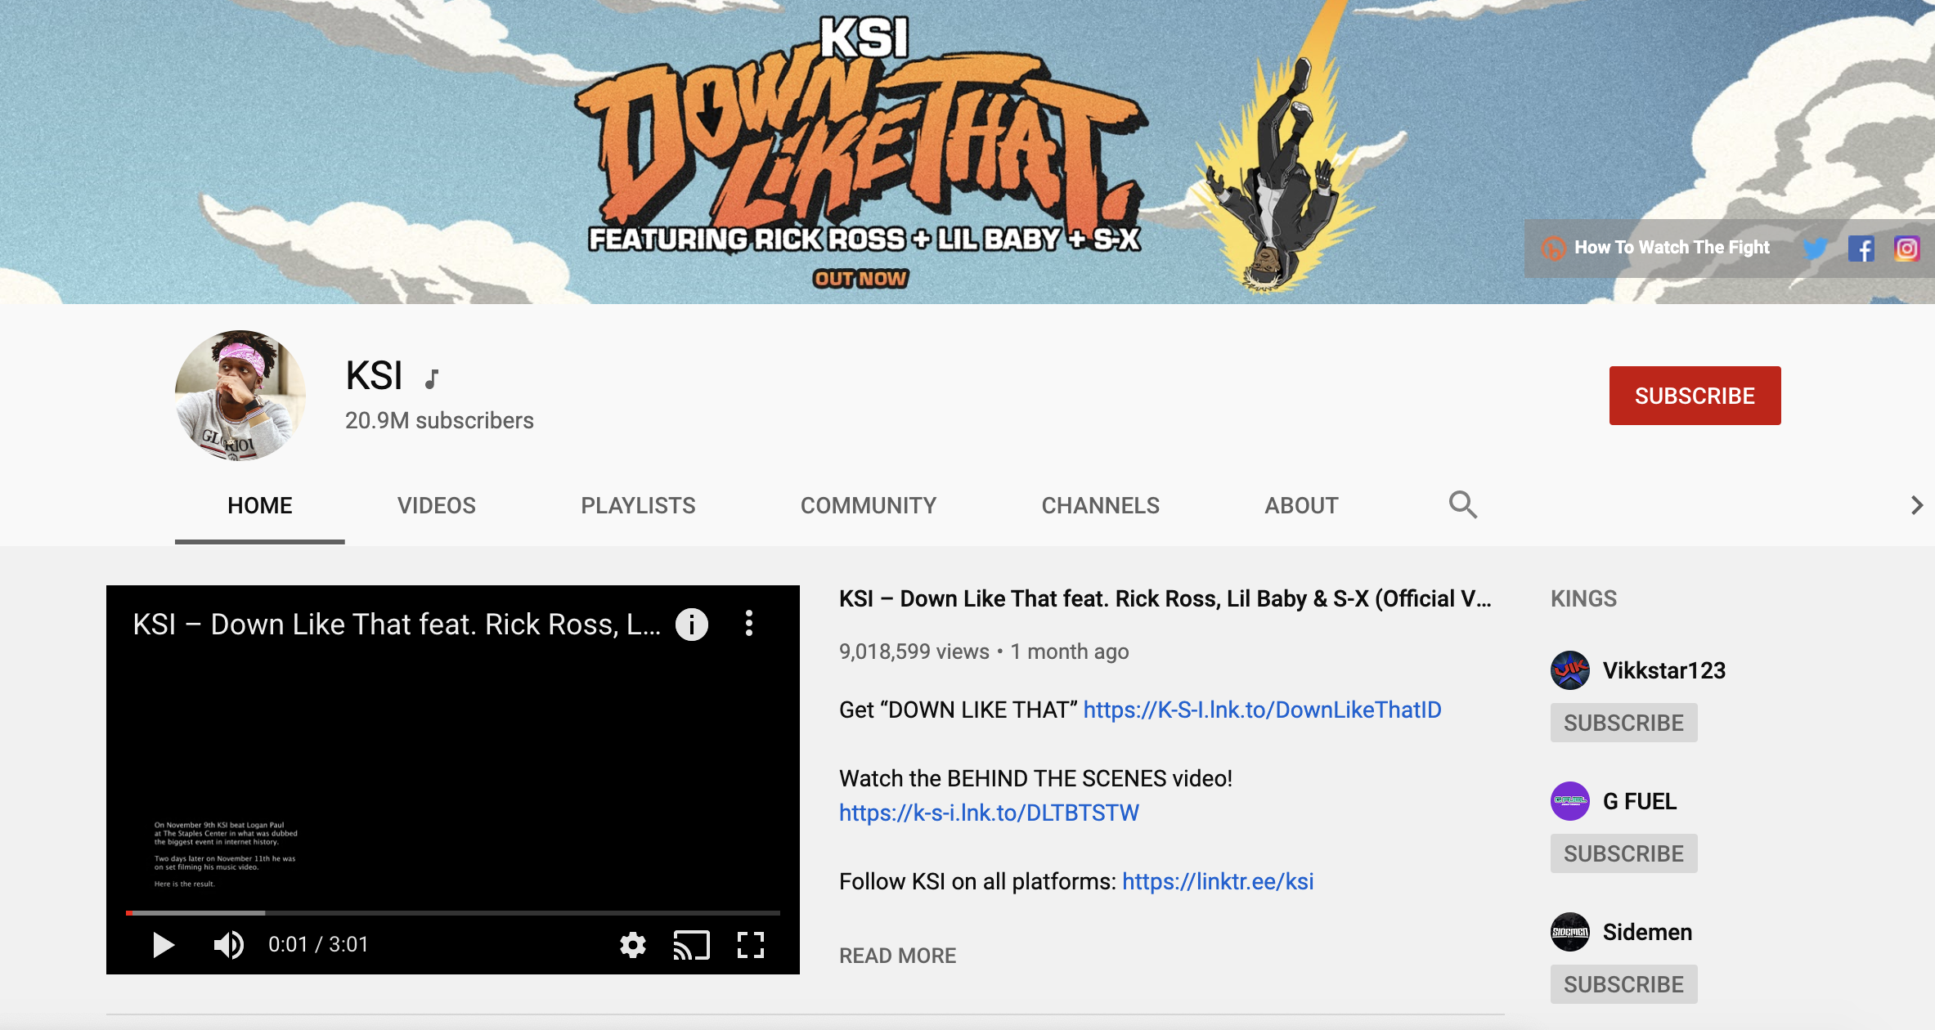Click the 'How To Watch The Fight' banner link
1935x1030 pixels.
pos(1656,248)
